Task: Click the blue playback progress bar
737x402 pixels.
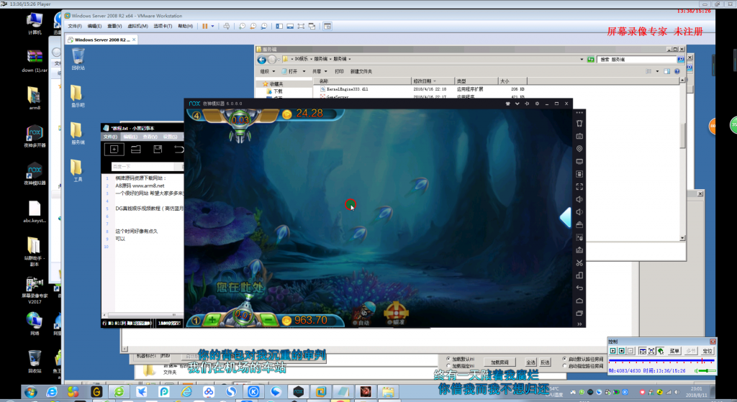Action: tap(661, 361)
